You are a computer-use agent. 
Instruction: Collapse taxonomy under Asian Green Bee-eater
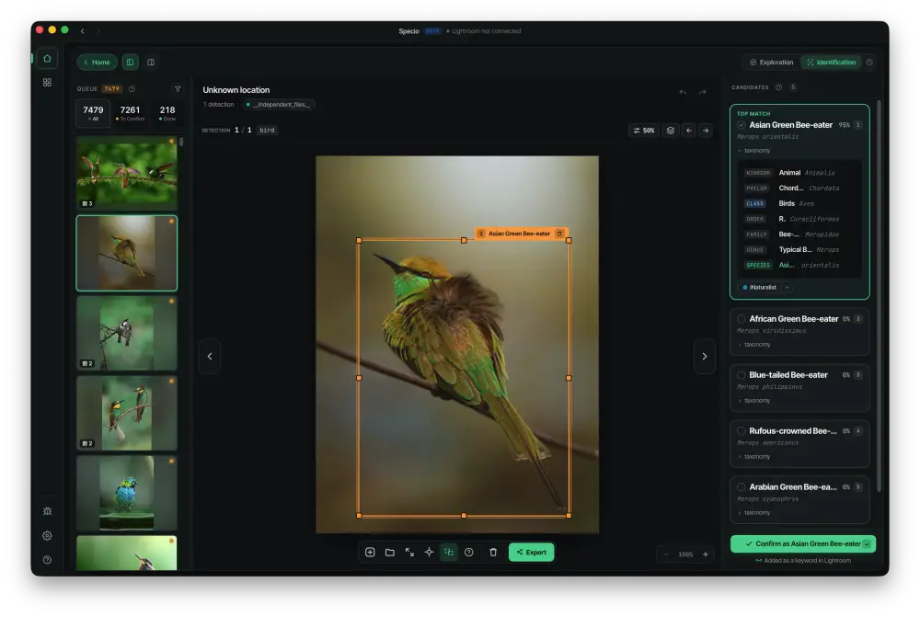754,151
